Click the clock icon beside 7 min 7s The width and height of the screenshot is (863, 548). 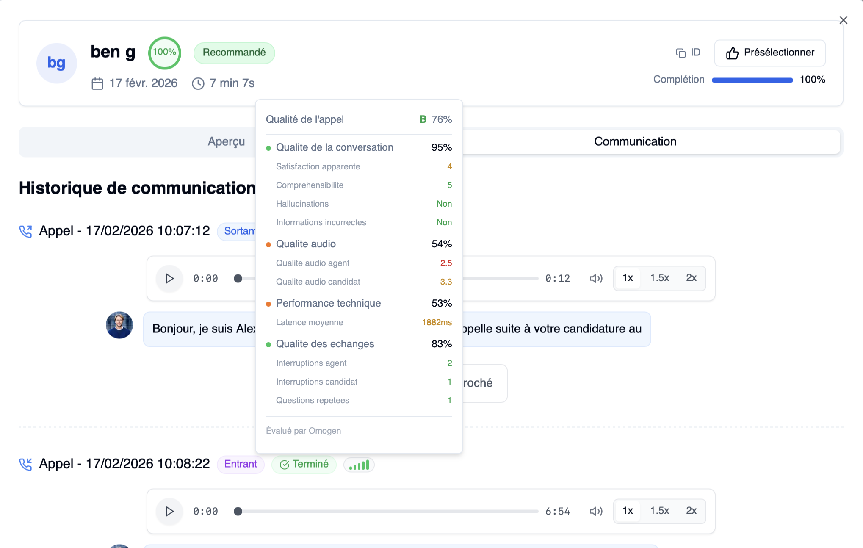(x=197, y=83)
